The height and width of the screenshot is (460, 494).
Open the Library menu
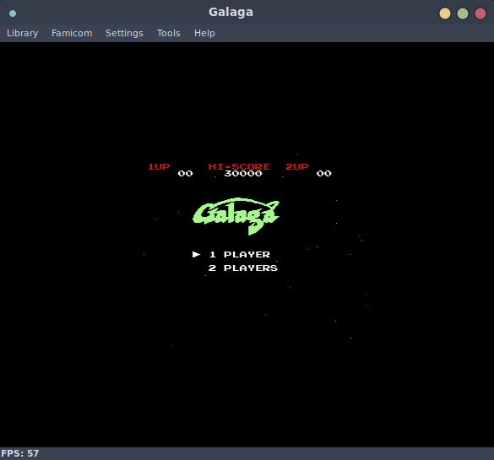click(22, 33)
